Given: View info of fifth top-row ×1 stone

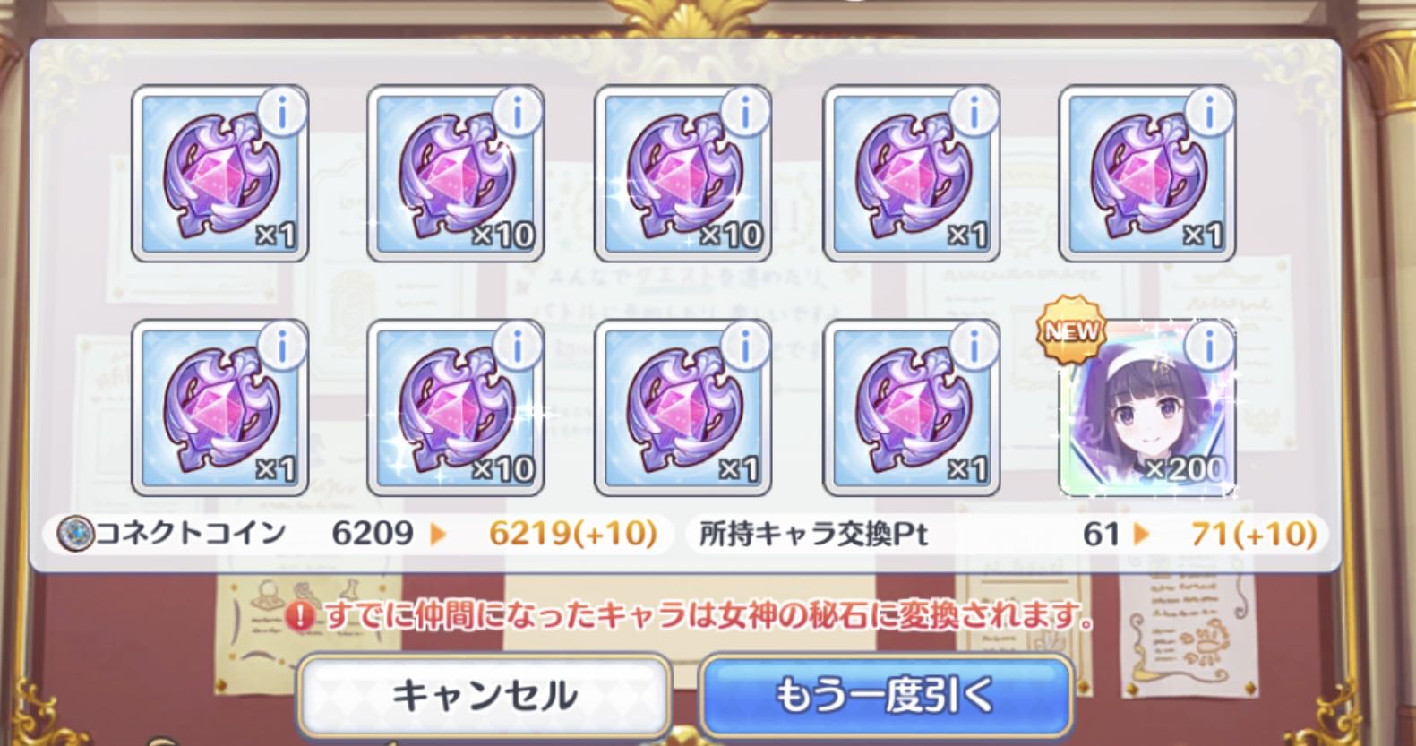Looking at the screenshot, I should 1209,114.
